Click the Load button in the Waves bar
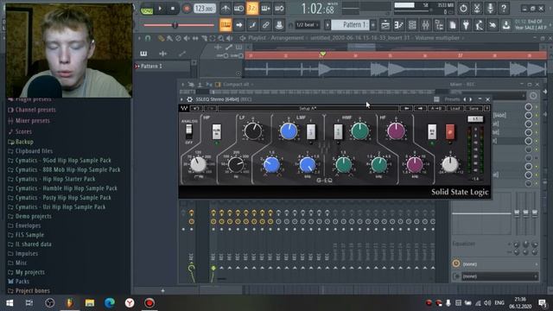The image size is (553, 311). tap(455, 108)
